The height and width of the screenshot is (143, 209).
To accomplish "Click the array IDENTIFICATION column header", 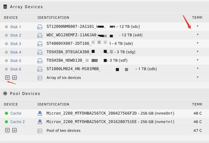I will [x=53, y=18].
